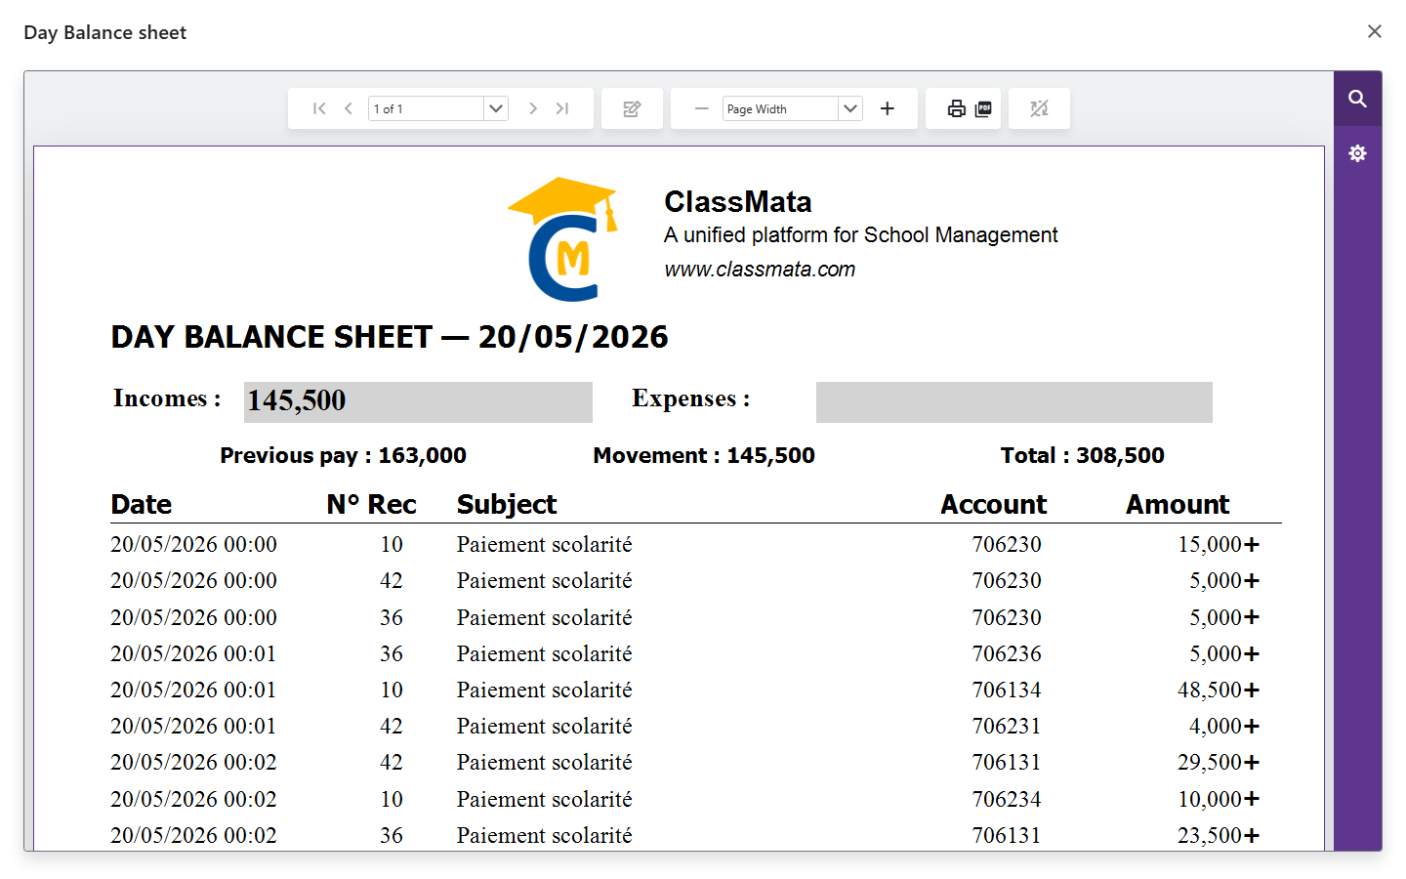This screenshot has width=1406, height=879.
Task: Go to next page arrow
Action: (x=533, y=108)
